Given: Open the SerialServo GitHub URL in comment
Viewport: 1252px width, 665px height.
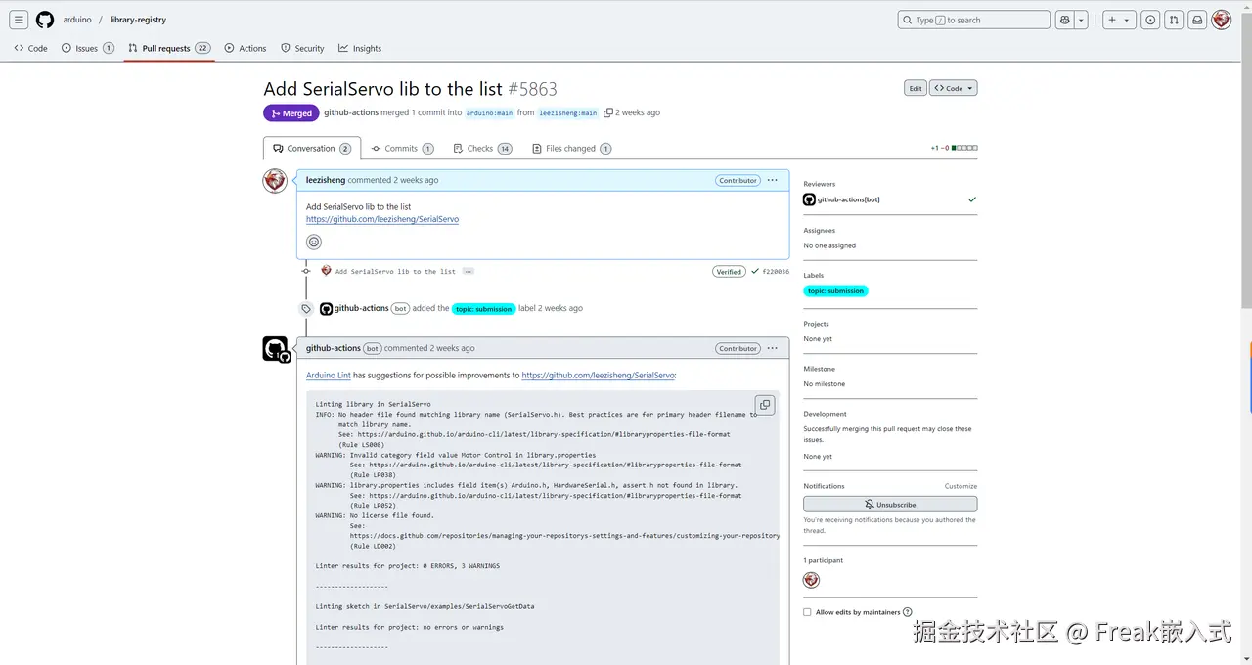Looking at the screenshot, I should [382, 219].
